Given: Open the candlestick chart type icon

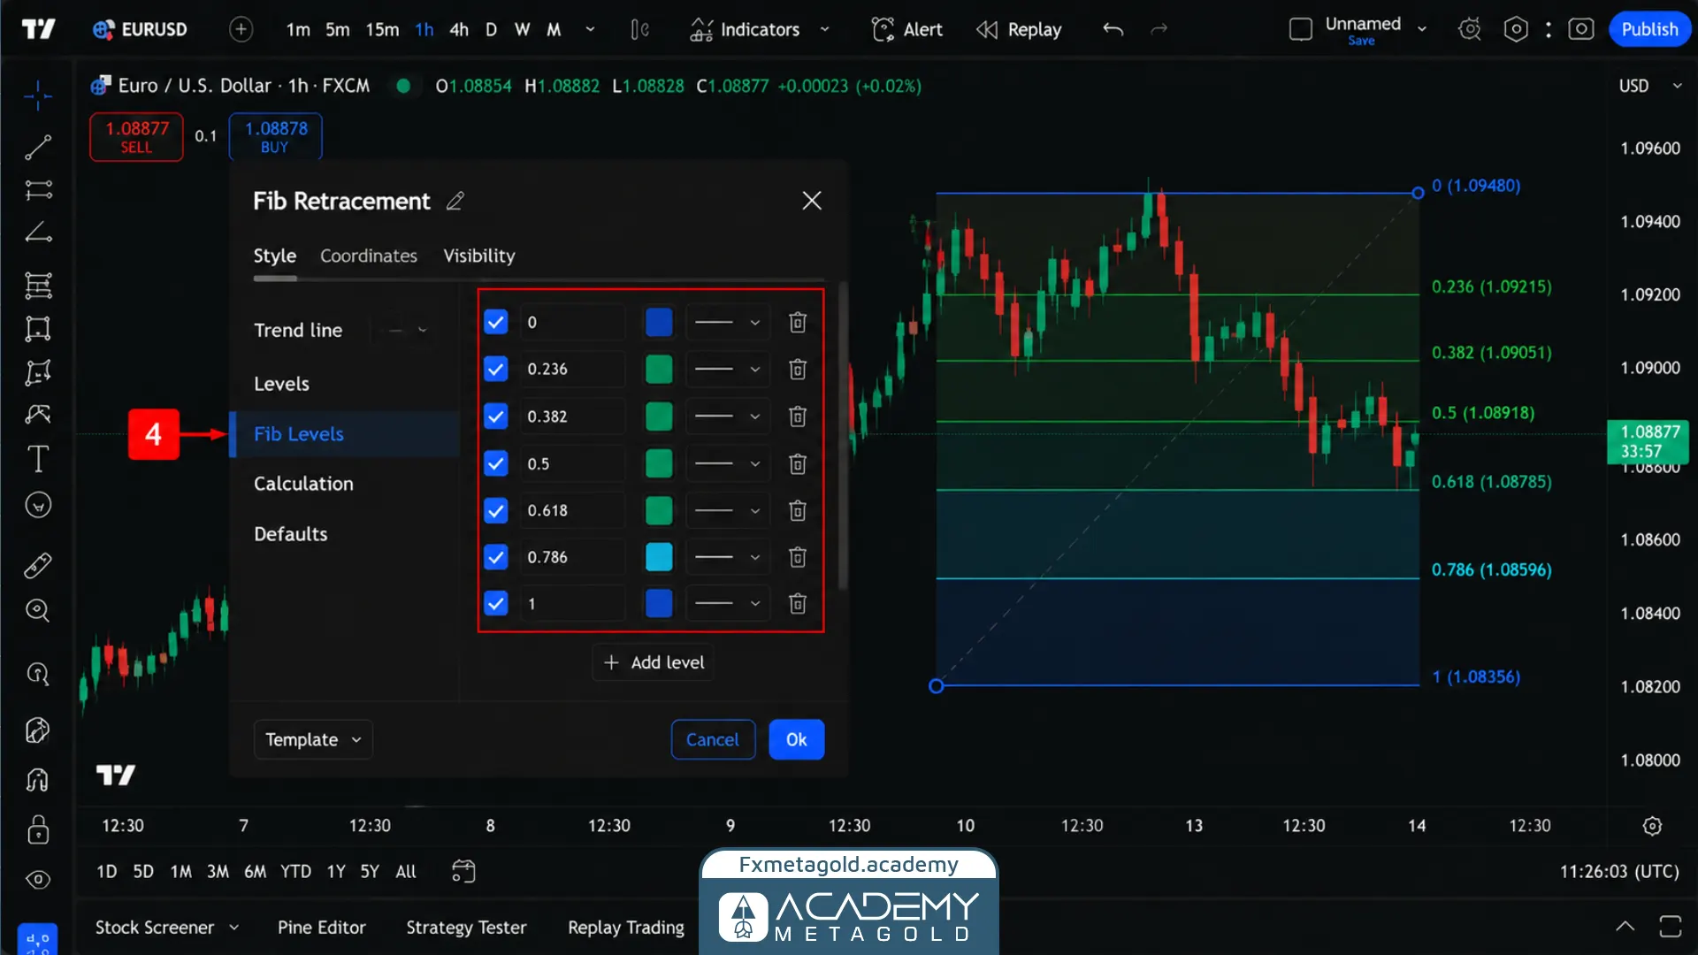Looking at the screenshot, I should point(639,29).
